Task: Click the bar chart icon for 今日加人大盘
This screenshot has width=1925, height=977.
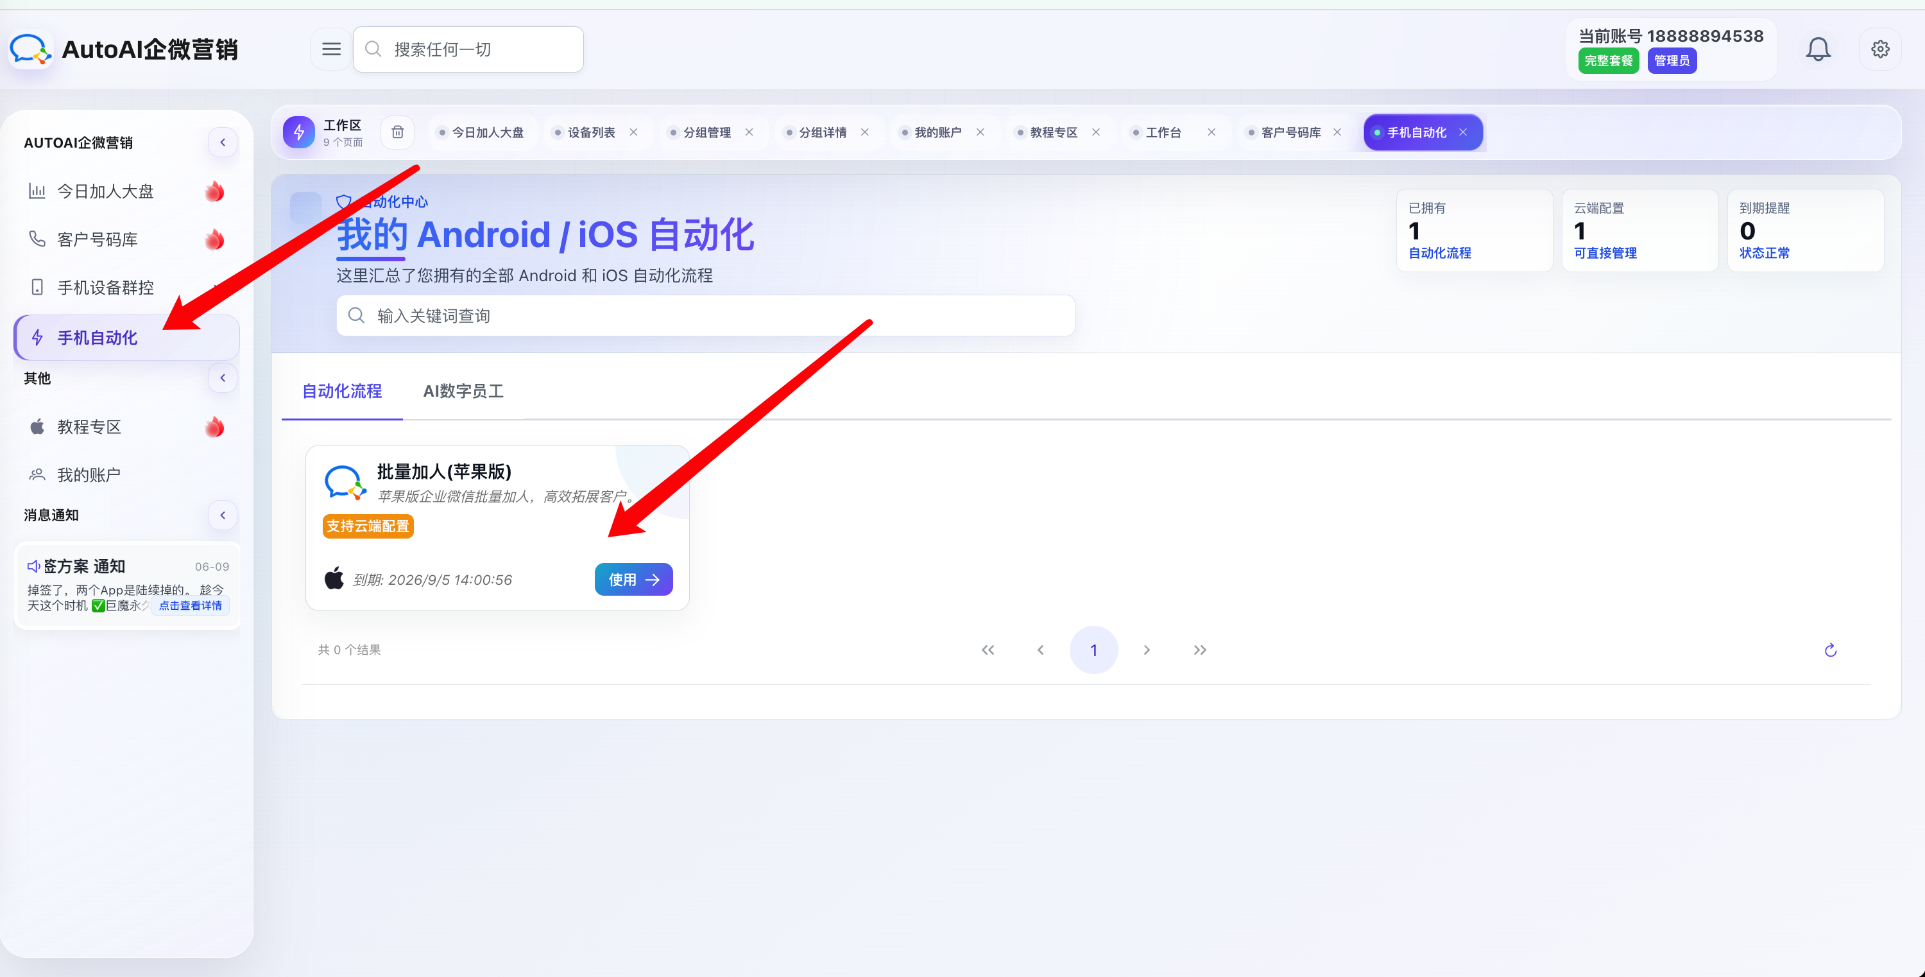Action: [37, 191]
